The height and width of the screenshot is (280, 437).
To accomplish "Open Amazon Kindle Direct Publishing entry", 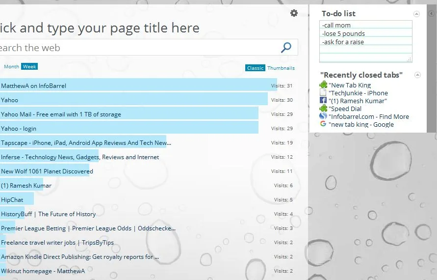I will point(80,256).
